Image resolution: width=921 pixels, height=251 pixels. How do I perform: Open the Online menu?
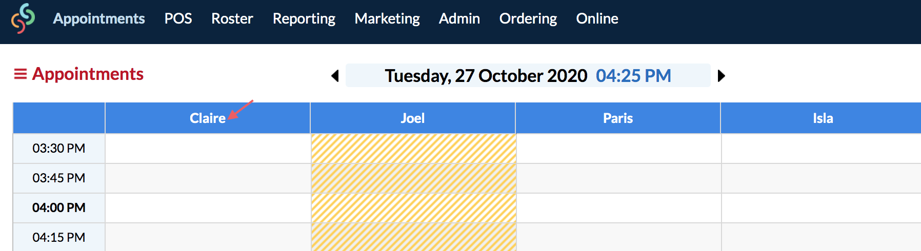597,18
